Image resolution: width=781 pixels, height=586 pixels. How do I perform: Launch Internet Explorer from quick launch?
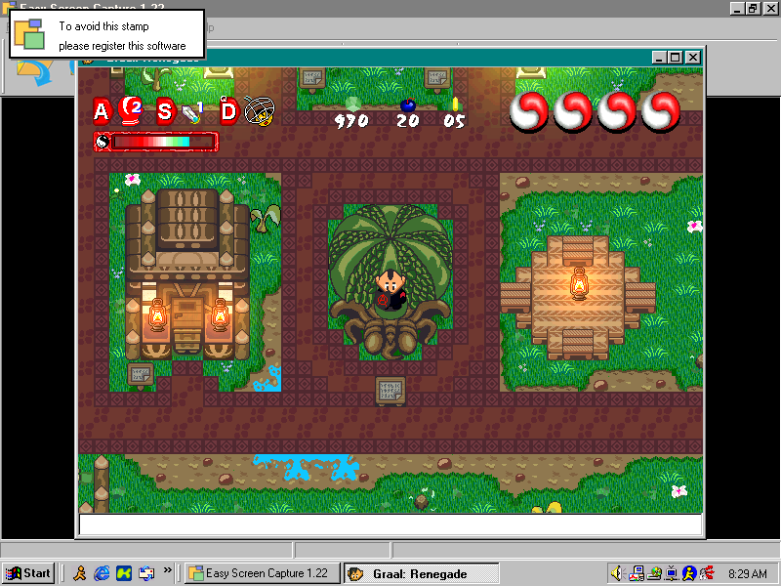[102, 573]
